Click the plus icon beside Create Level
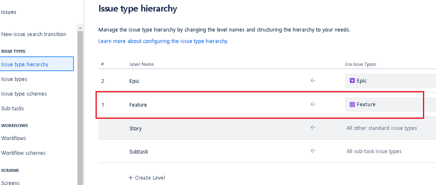Image resolution: width=436 pixels, height=185 pixels. 130,178
